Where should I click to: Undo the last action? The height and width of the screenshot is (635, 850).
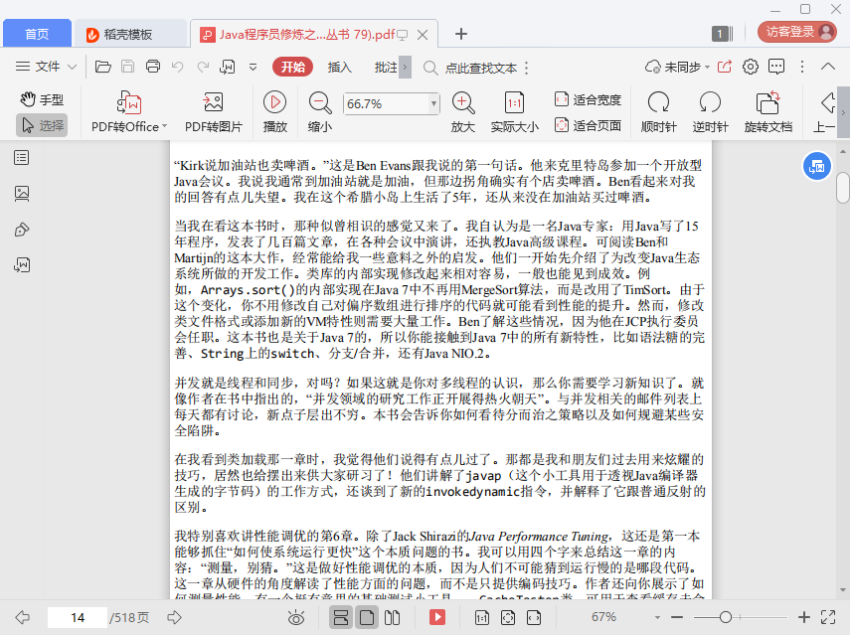pyautogui.click(x=178, y=67)
